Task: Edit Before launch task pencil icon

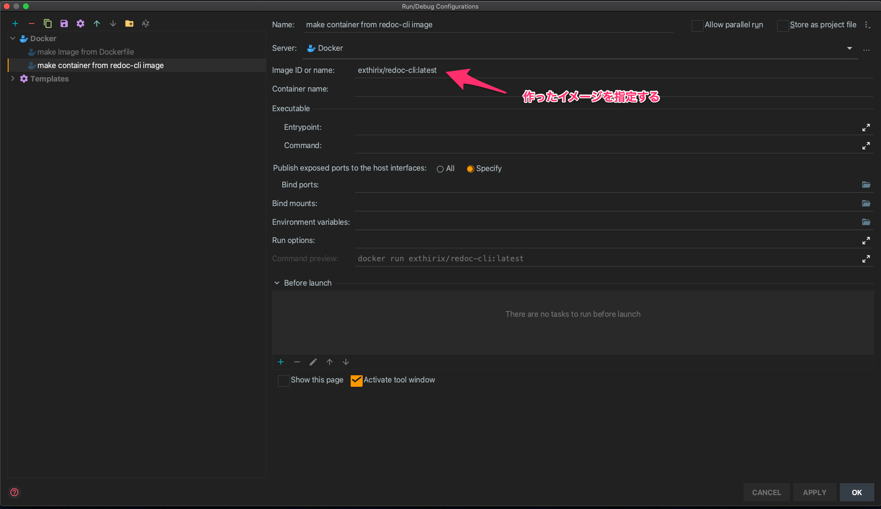Action: click(313, 362)
